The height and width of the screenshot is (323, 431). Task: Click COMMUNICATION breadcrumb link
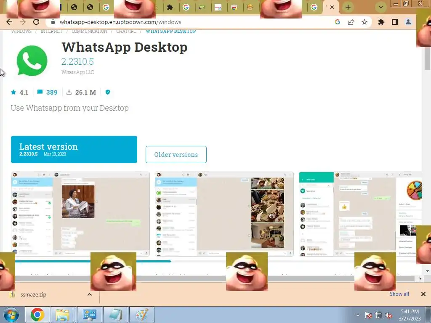89,31
